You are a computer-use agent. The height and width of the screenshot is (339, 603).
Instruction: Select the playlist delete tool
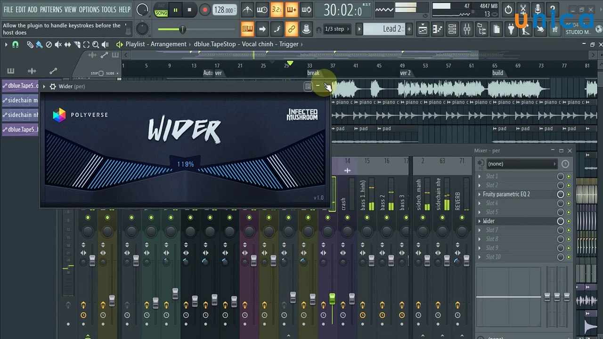[49, 44]
